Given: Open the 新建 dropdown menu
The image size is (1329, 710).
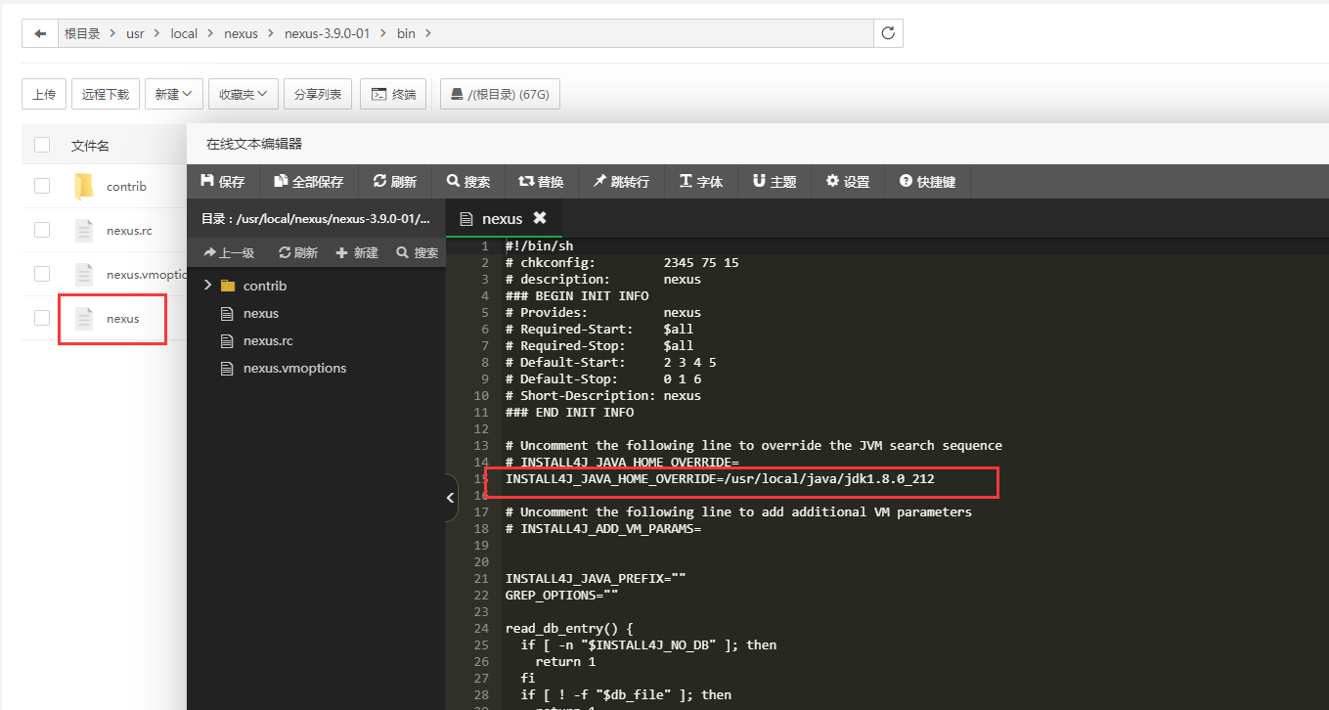Looking at the screenshot, I should (173, 93).
